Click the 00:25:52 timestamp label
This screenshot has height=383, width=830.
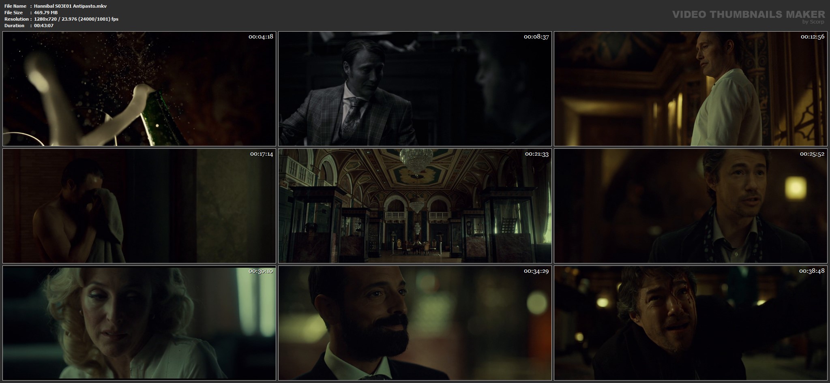click(812, 154)
